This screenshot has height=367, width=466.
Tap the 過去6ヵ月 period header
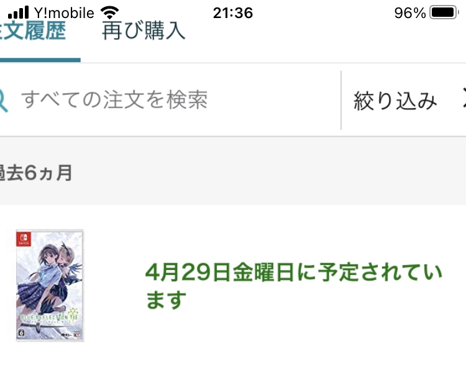(x=35, y=173)
